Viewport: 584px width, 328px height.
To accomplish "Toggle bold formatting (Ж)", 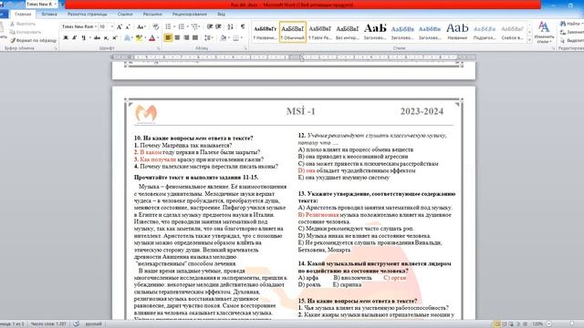I will pos(66,37).
